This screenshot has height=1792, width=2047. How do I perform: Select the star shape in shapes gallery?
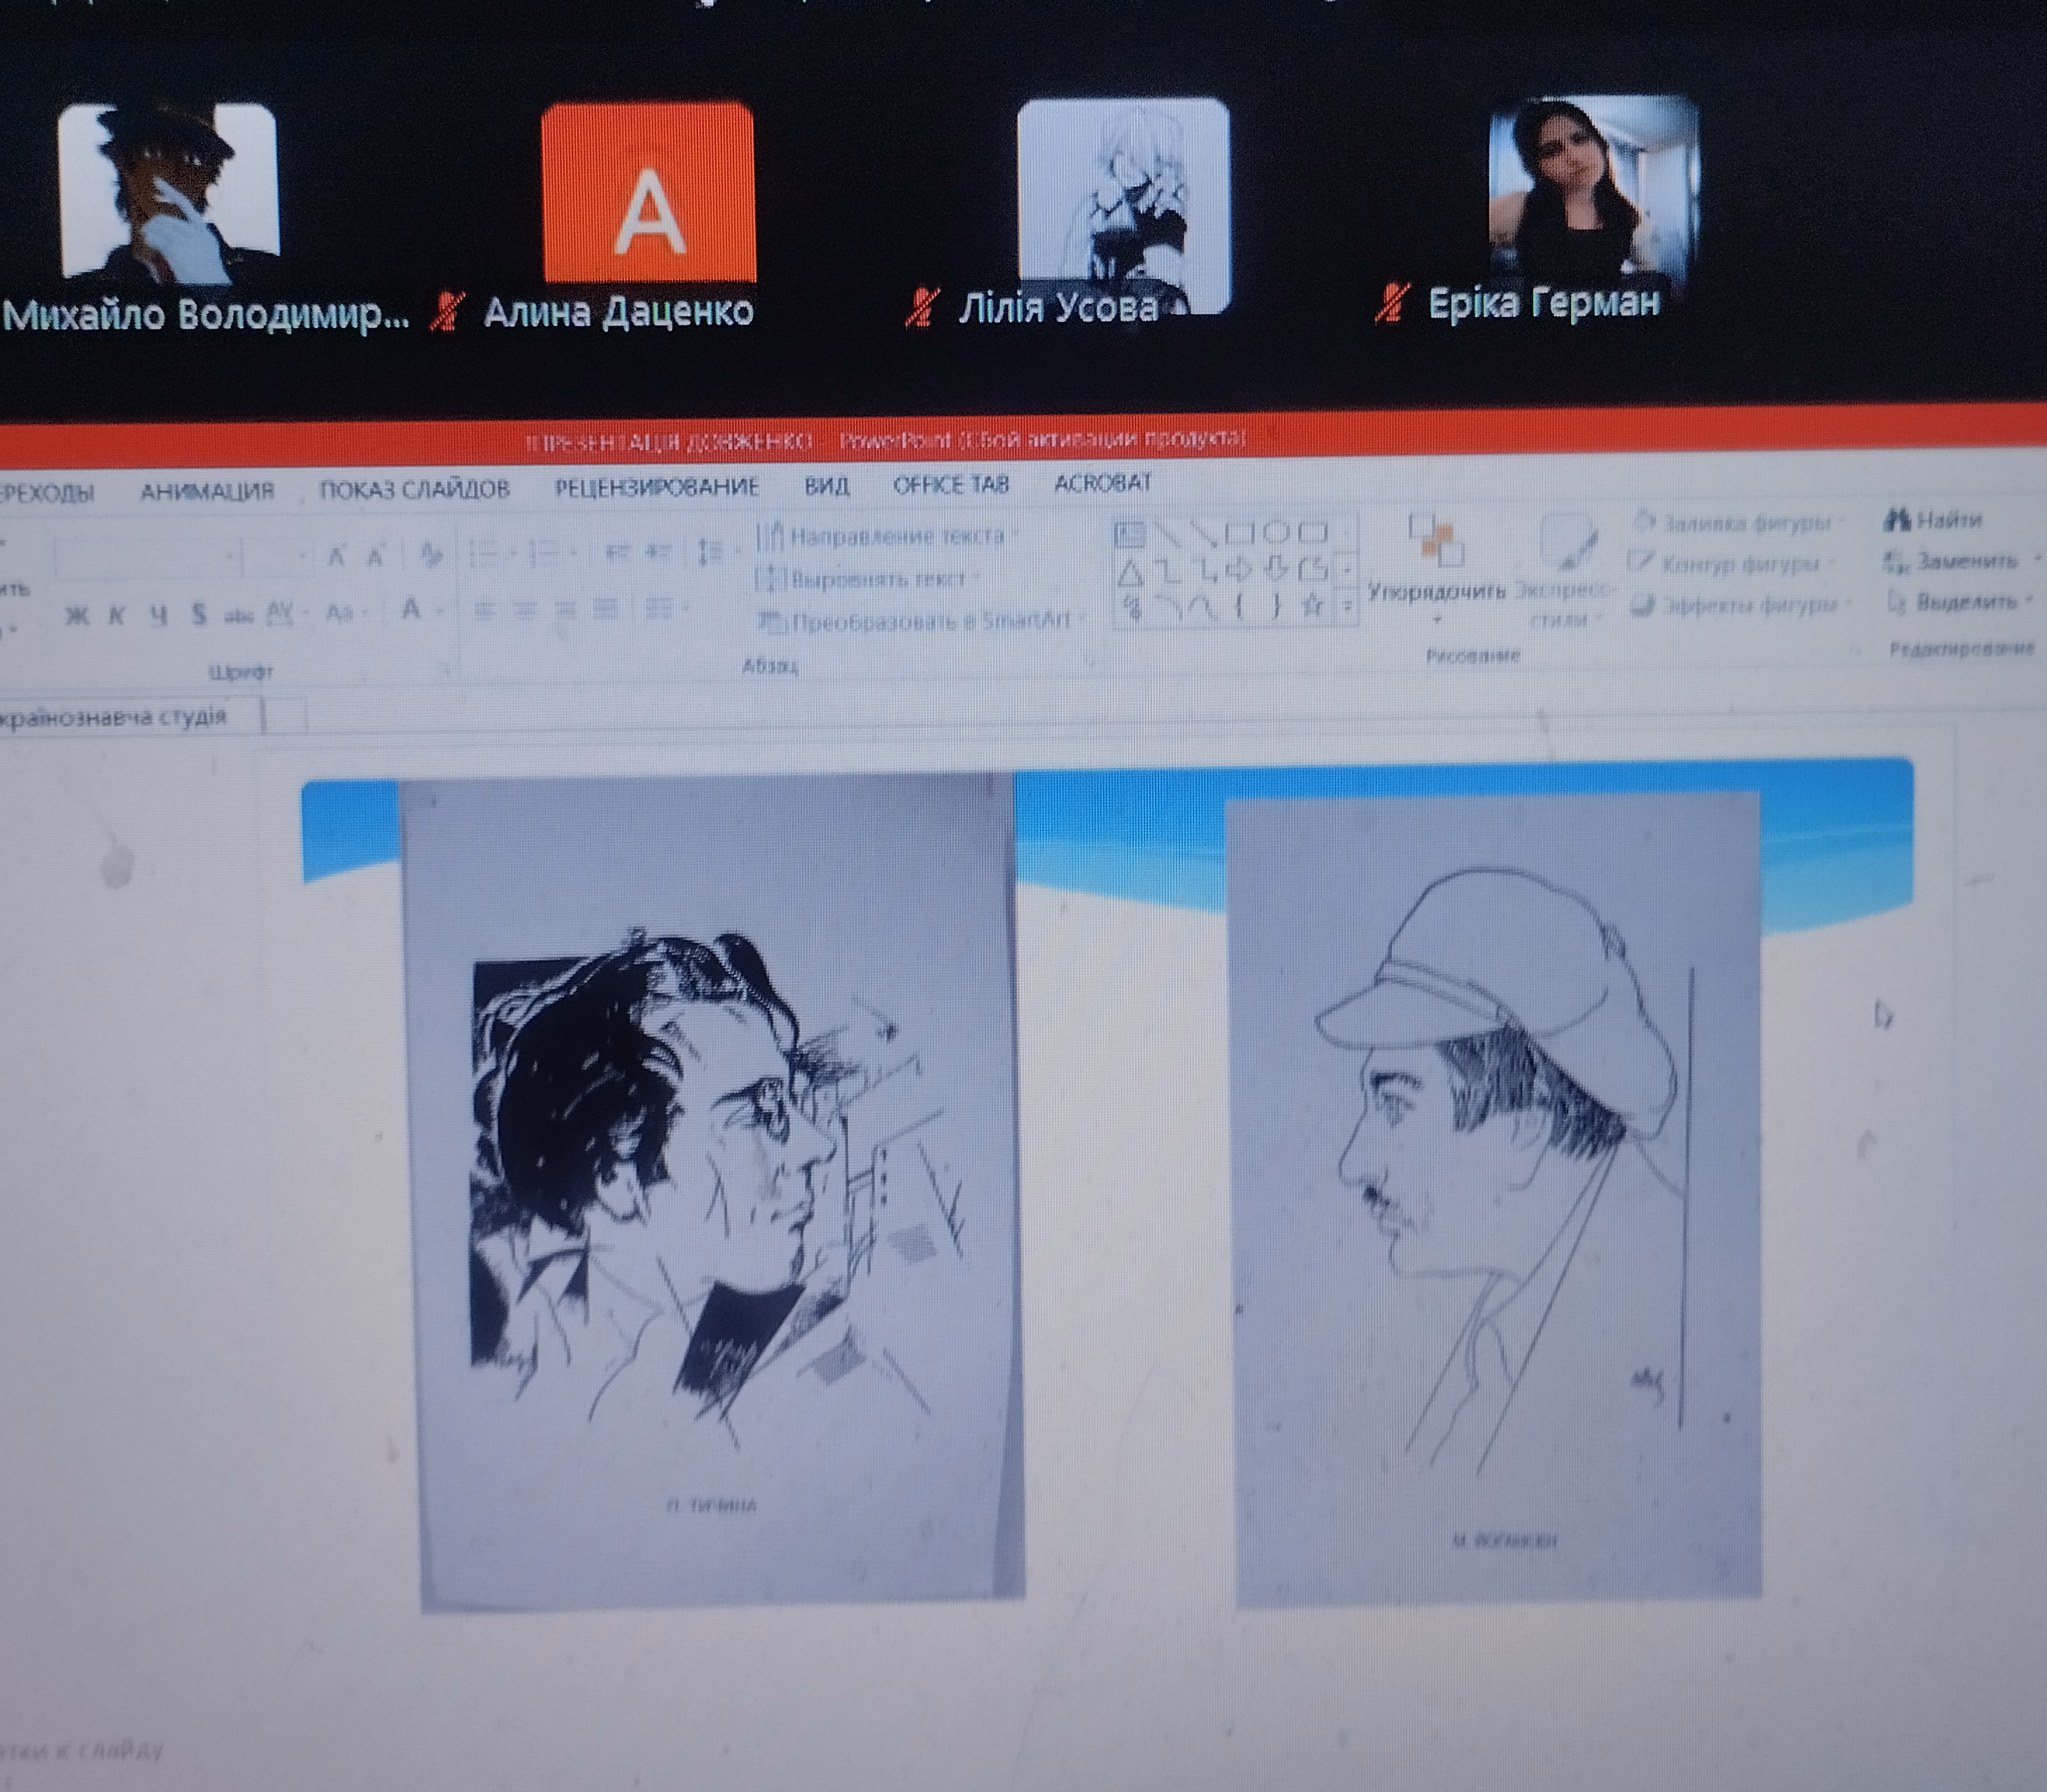click(1313, 604)
